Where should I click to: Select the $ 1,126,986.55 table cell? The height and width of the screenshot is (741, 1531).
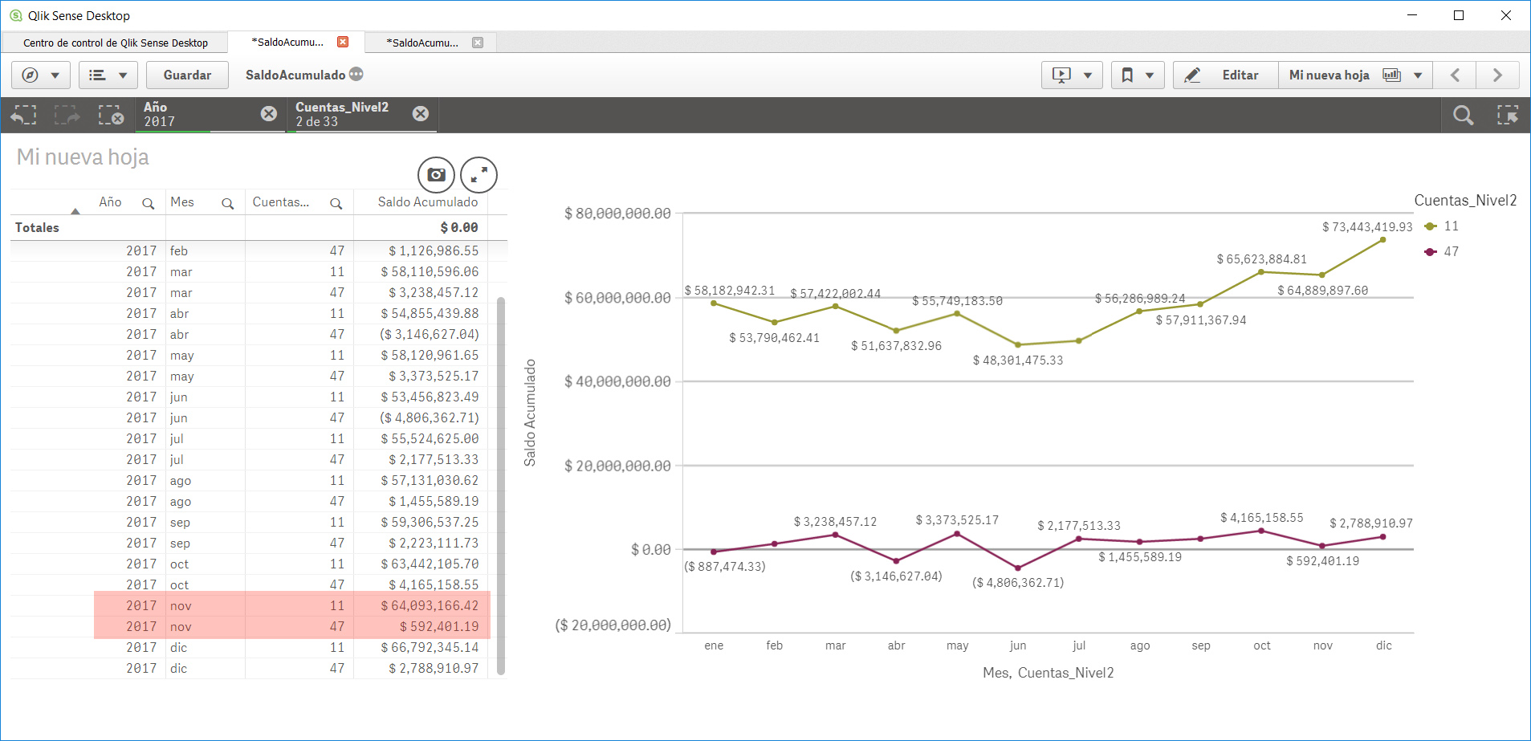coord(434,250)
